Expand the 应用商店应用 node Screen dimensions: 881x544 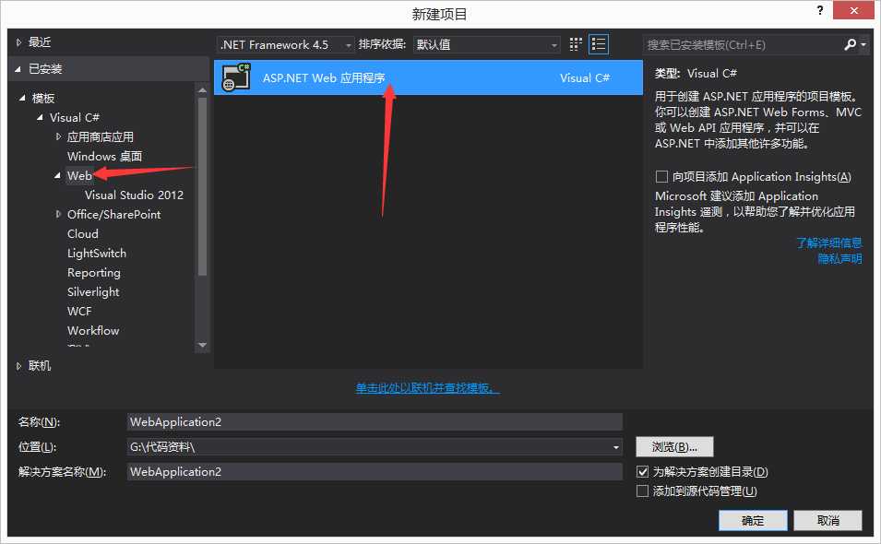58,136
